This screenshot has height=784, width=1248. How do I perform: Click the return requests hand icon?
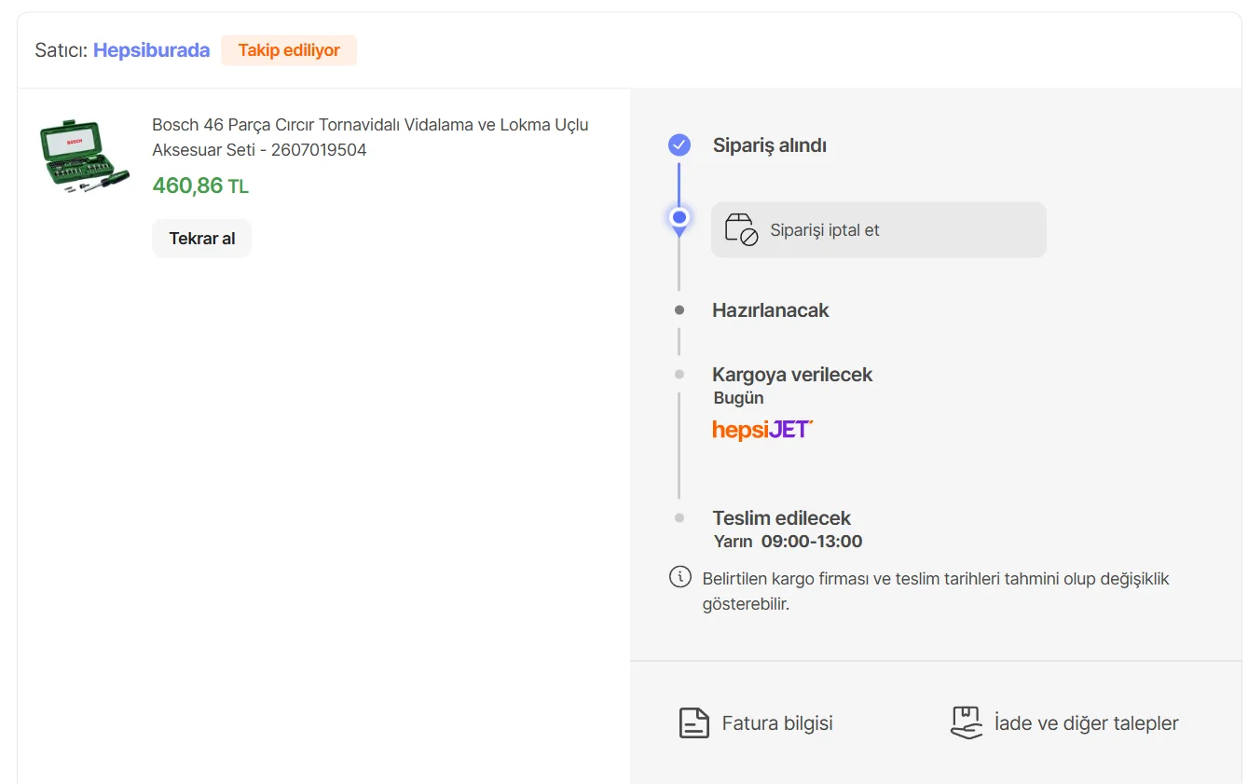pos(967,723)
